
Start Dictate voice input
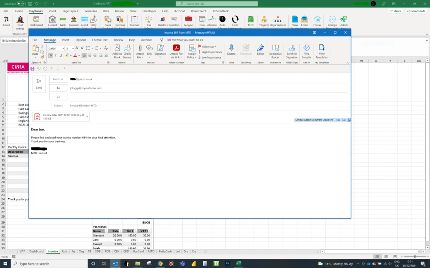231,50
